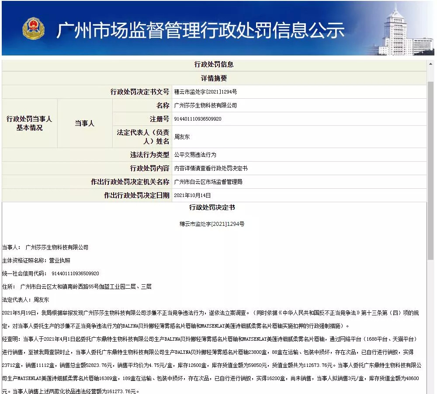The image size is (437, 394).
Task: Click the date 2021年10月14日
Action: [x=192, y=195]
